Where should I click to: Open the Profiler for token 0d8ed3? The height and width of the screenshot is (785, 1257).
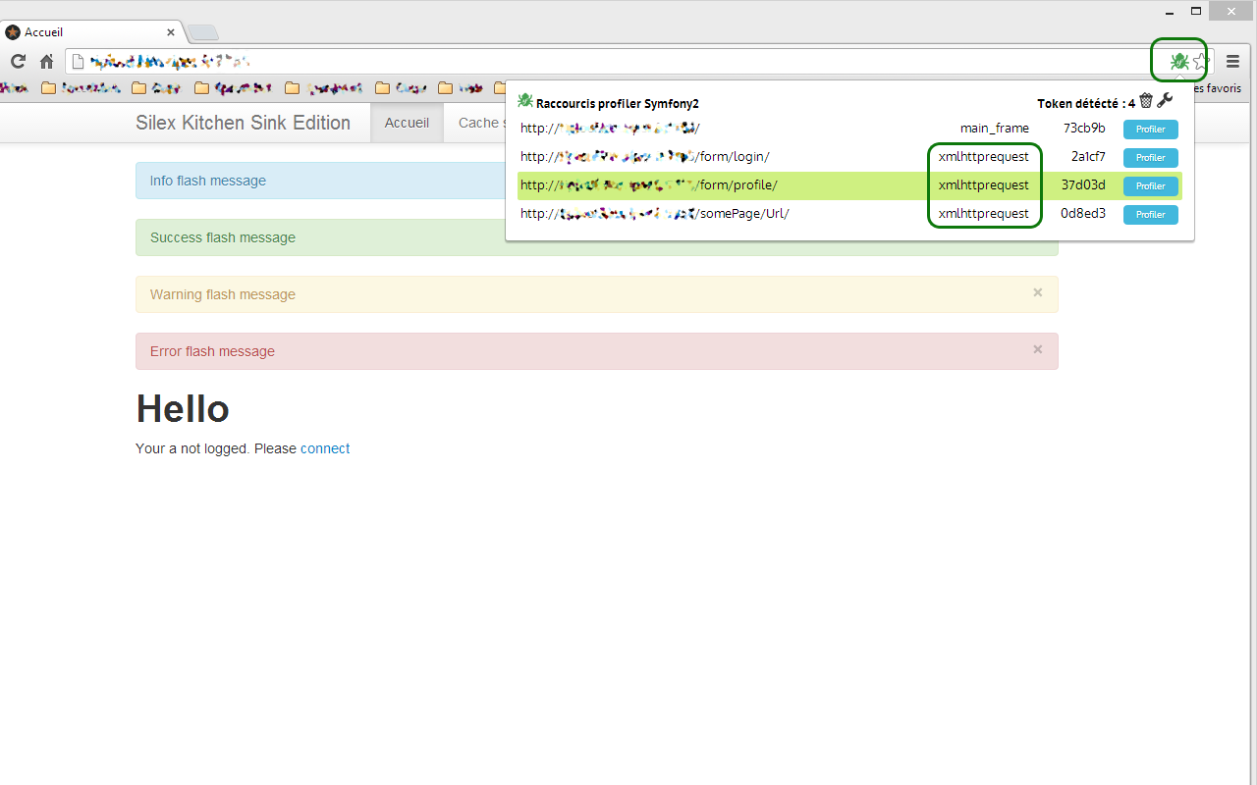coord(1150,215)
